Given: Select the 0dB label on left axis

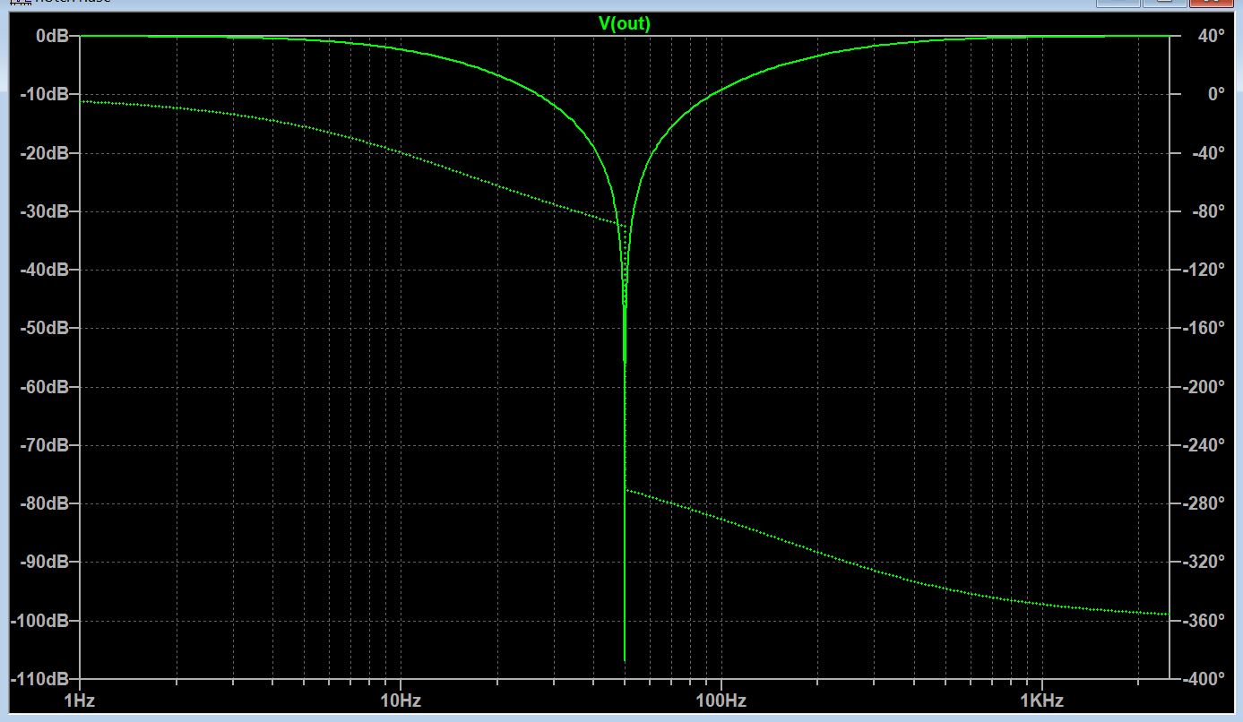Looking at the screenshot, I should point(47,36).
